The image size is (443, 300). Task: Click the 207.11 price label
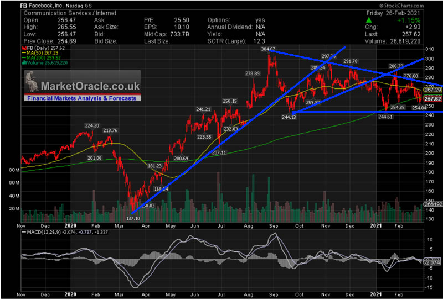click(x=219, y=152)
